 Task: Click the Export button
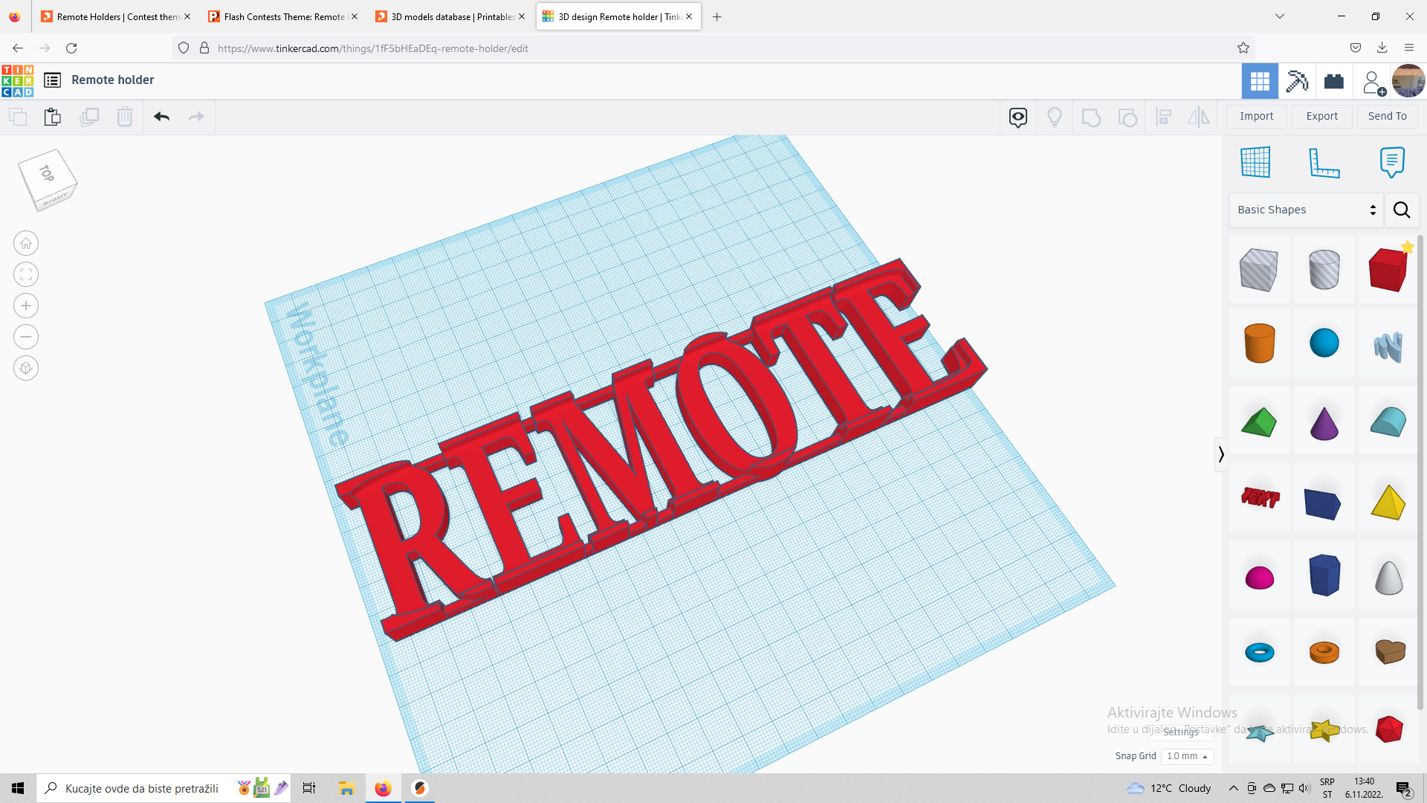pyautogui.click(x=1321, y=116)
